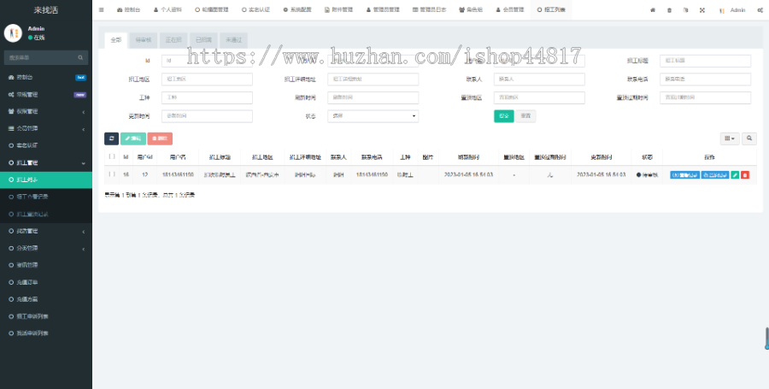
Task: Focus the 招工地区 filter input
Action: click(x=207, y=79)
